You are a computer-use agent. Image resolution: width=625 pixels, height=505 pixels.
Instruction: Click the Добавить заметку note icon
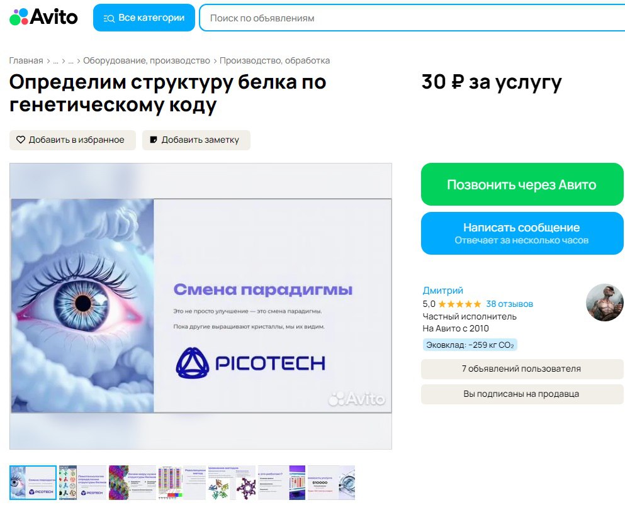coord(153,140)
